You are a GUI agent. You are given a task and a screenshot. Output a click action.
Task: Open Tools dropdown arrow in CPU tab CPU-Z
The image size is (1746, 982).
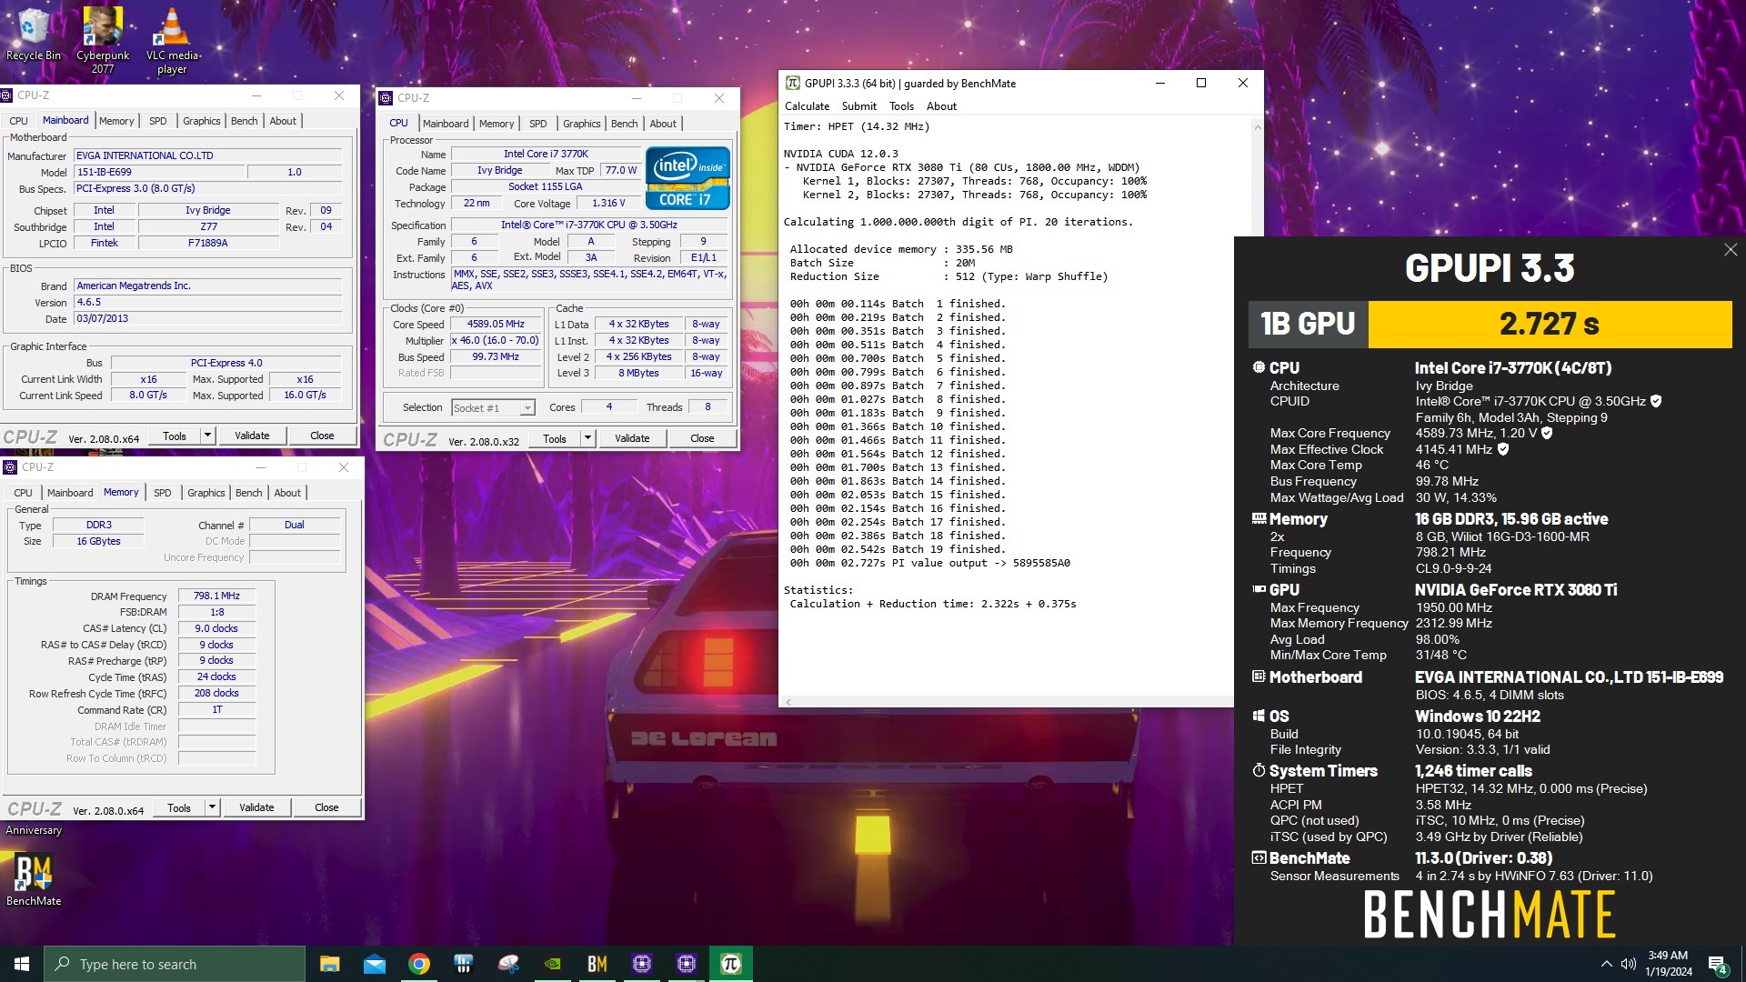(587, 438)
